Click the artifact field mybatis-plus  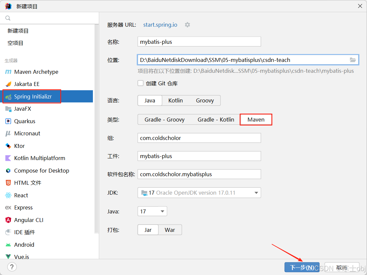(199, 156)
